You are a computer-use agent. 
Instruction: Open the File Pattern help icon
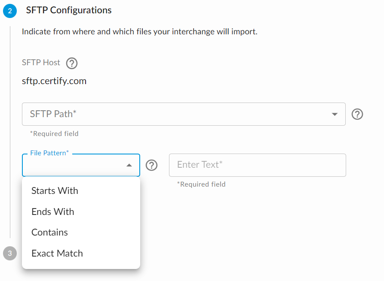(151, 165)
